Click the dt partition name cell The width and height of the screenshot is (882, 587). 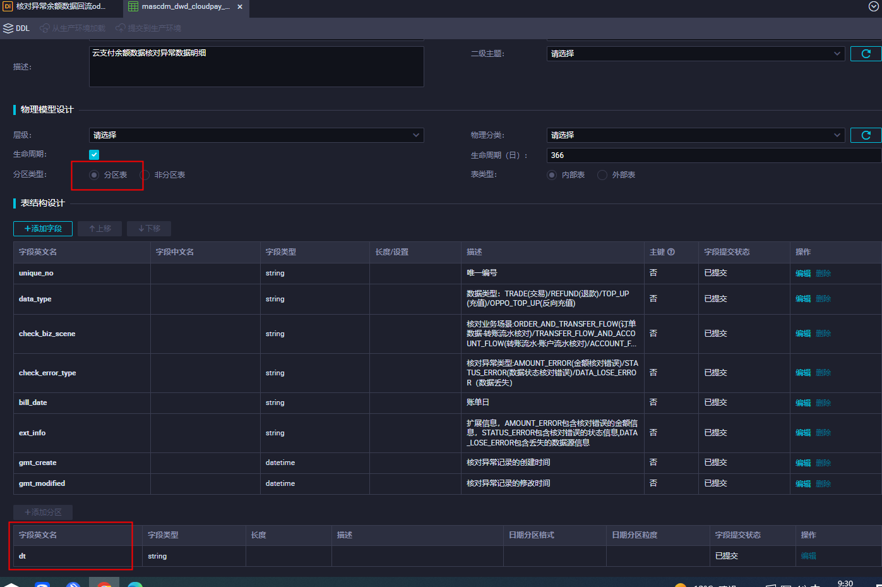(78, 556)
